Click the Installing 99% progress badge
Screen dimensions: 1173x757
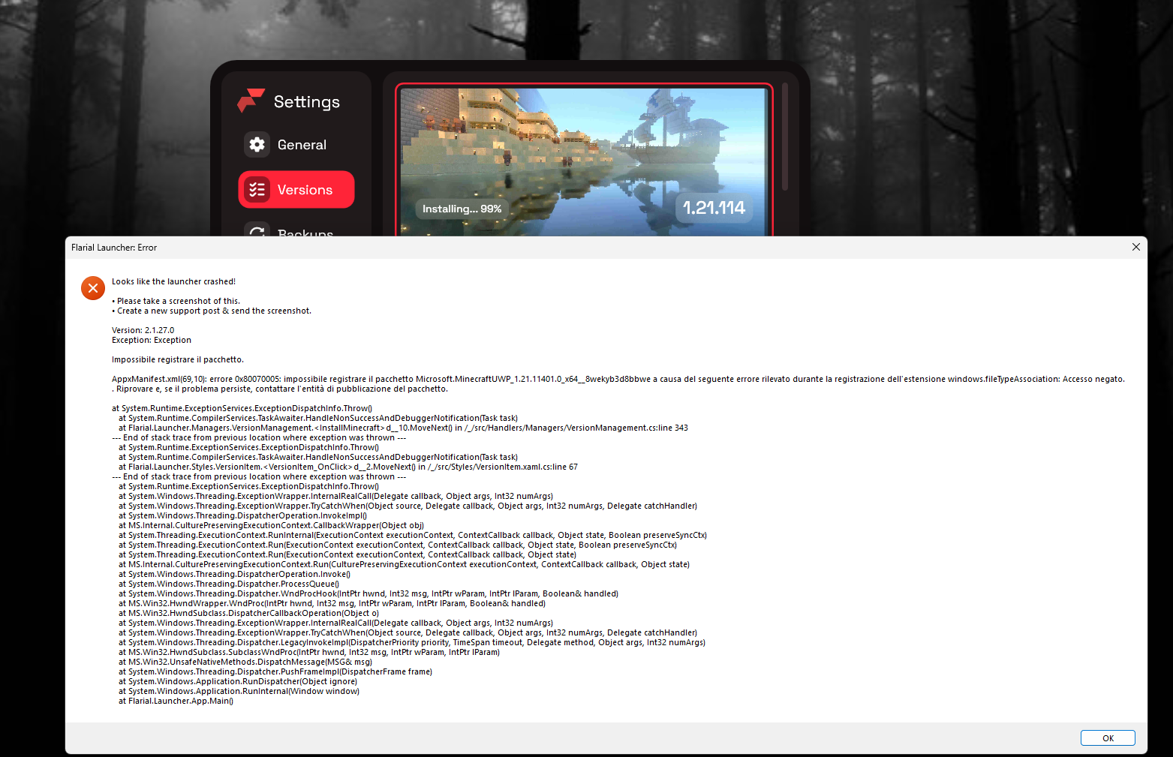point(460,209)
